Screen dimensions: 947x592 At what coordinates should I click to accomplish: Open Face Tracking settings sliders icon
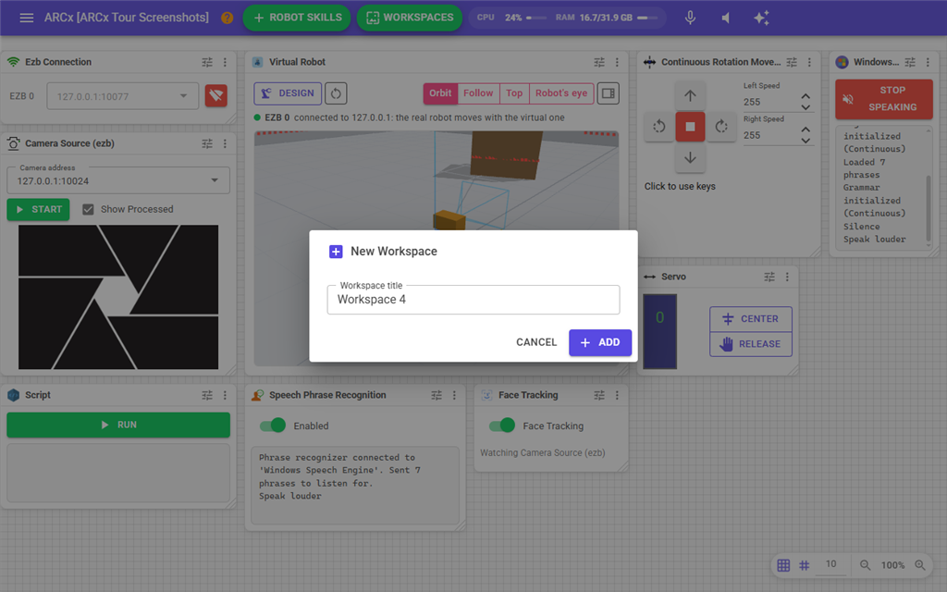coord(599,395)
